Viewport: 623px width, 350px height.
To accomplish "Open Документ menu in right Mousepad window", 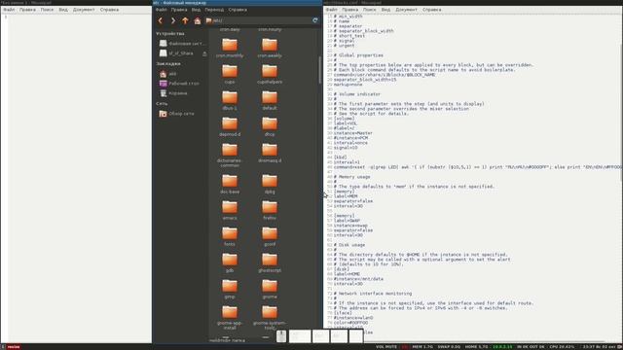I will (407, 10).
